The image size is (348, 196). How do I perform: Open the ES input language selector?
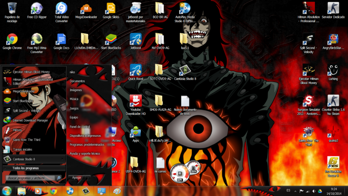tap(288, 191)
